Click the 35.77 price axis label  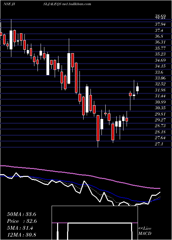[160, 48]
